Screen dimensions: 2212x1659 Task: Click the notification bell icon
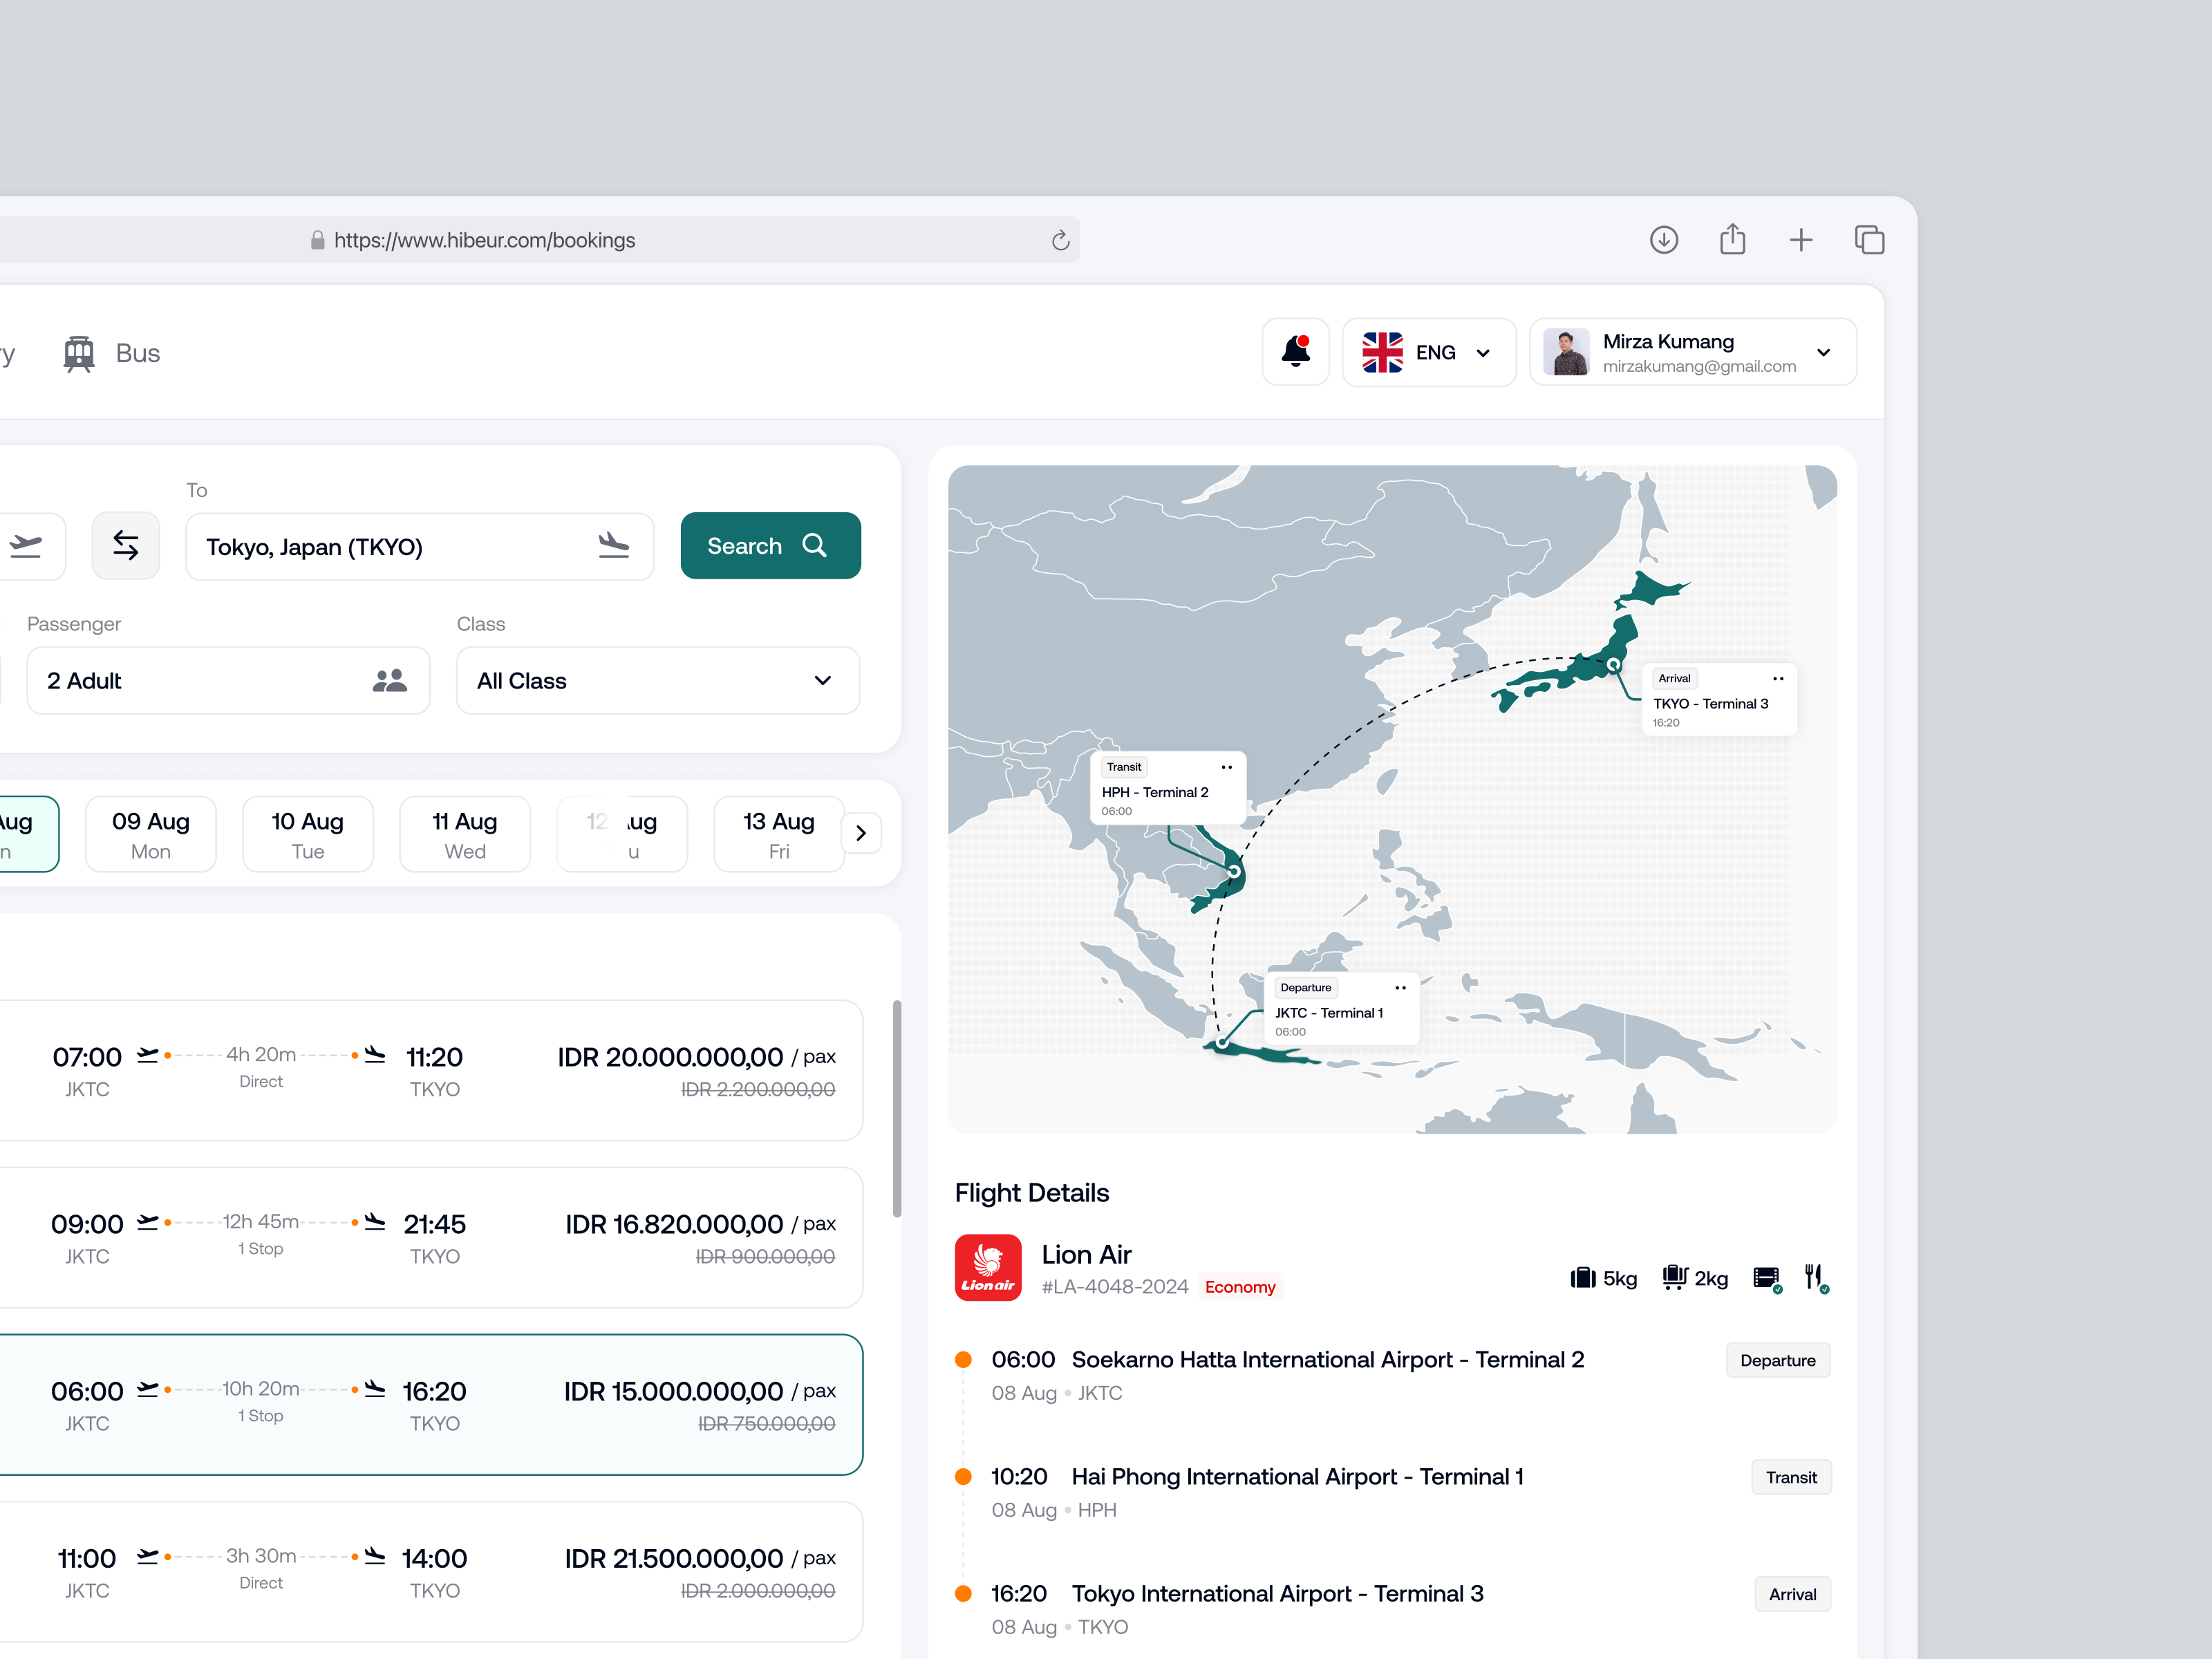click(1295, 352)
